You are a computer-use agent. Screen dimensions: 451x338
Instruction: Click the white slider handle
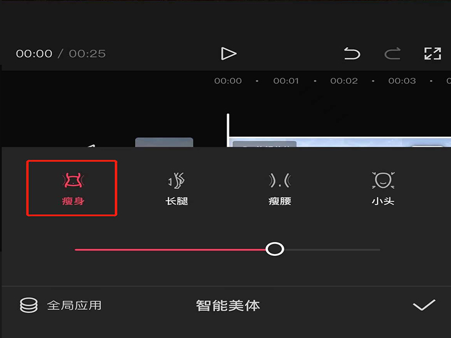click(x=275, y=249)
